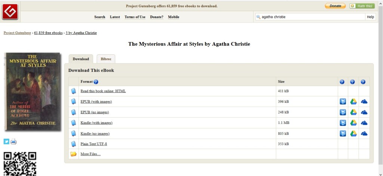Click the Flattr this! button
The image size is (383, 176).
362,6
